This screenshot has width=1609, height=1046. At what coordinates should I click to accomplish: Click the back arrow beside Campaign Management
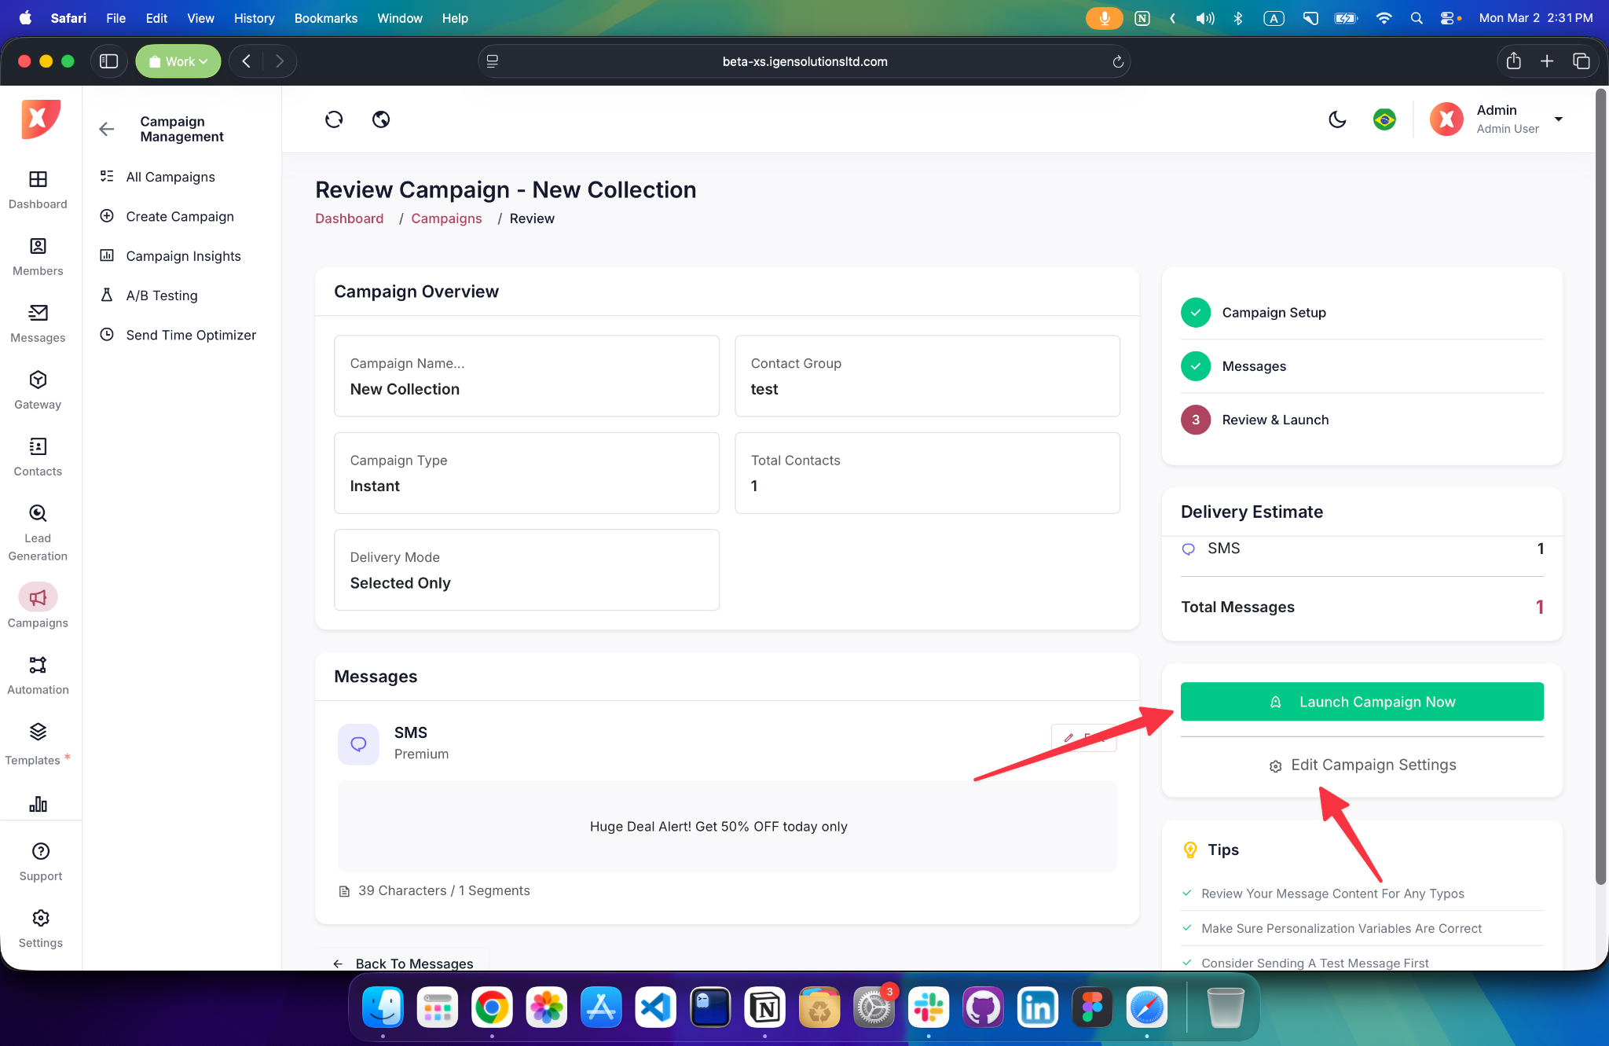(107, 129)
